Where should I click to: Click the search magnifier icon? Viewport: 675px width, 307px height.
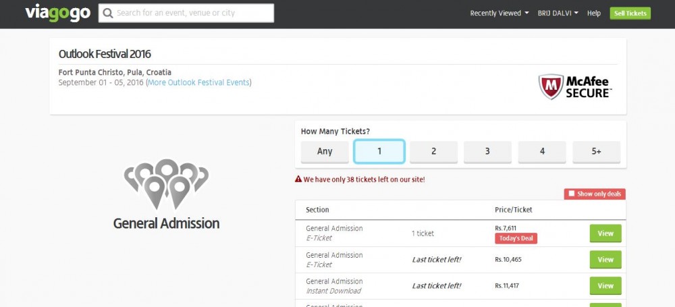tap(108, 13)
